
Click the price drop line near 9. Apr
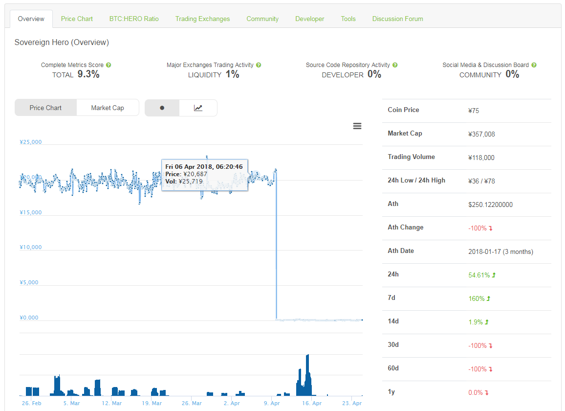[277, 245]
